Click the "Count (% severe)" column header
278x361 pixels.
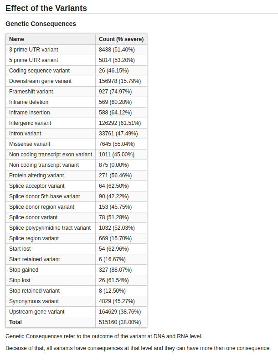(x=121, y=39)
